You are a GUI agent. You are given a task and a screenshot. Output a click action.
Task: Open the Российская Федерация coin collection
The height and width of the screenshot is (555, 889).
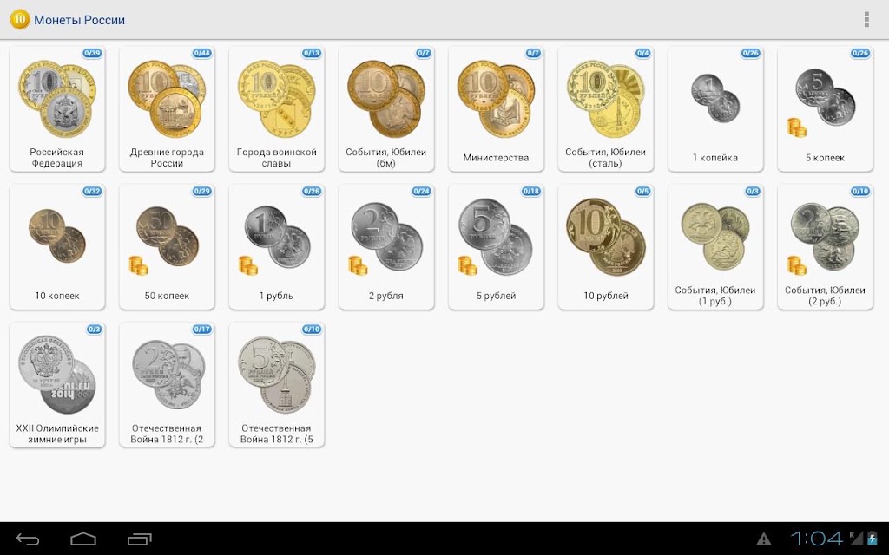(x=57, y=108)
